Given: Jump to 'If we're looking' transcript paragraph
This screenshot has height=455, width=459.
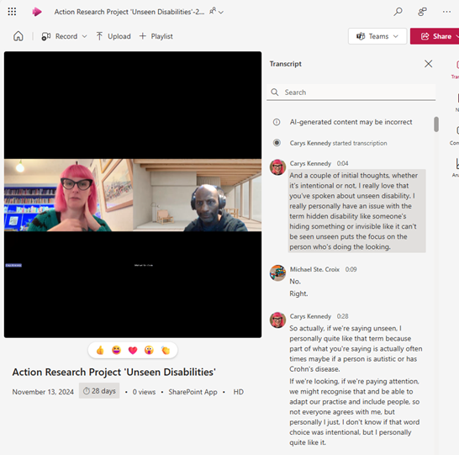Looking at the screenshot, I should pyautogui.click(x=355, y=412).
